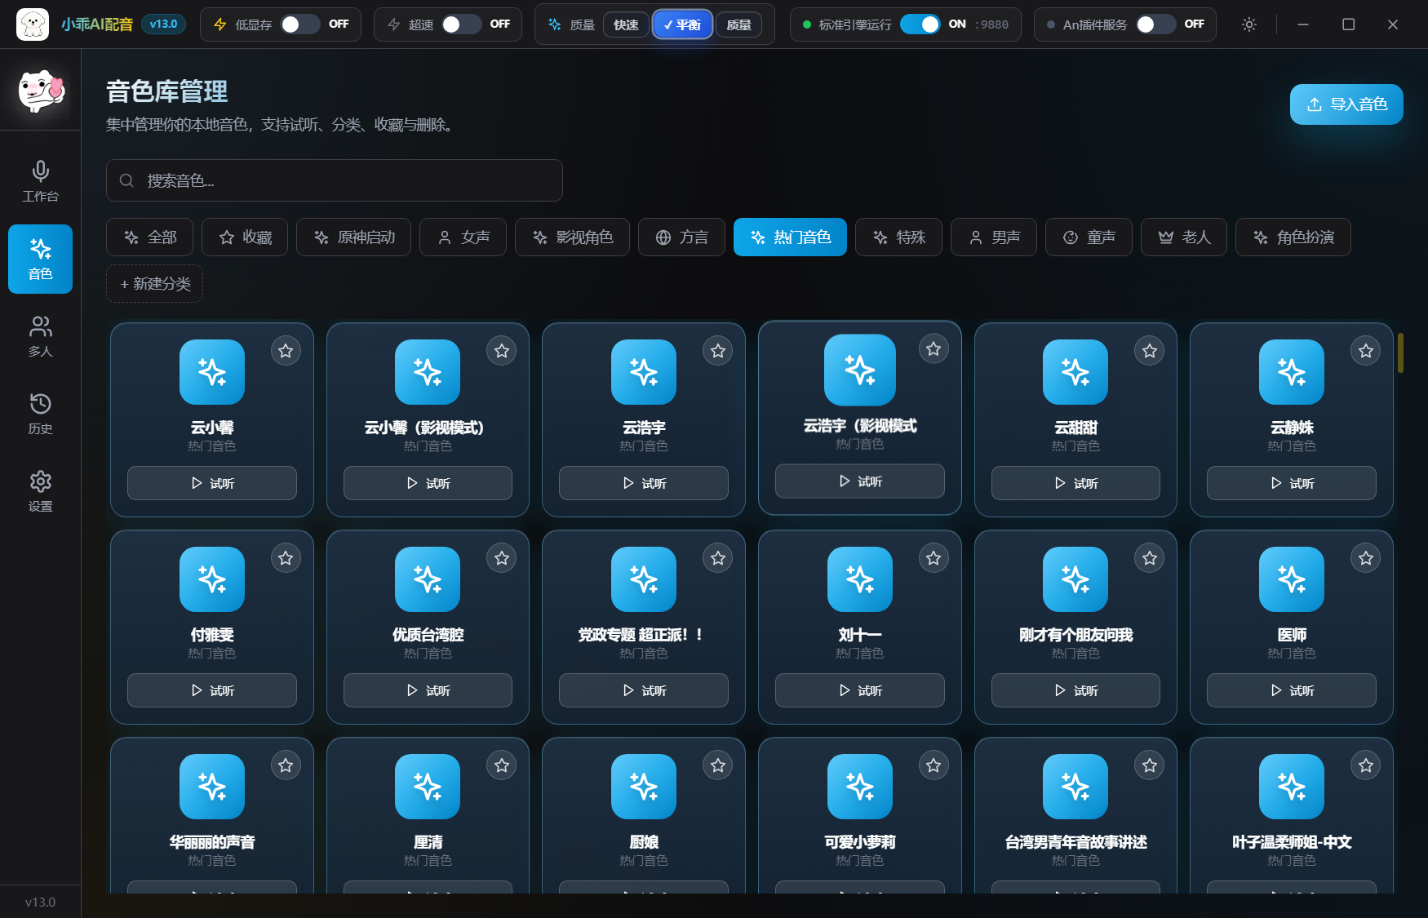Switch to the 方言 dialect category

click(x=681, y=237)
